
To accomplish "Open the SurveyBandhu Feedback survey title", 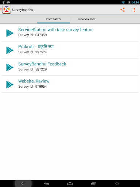I will click(42, 64).
